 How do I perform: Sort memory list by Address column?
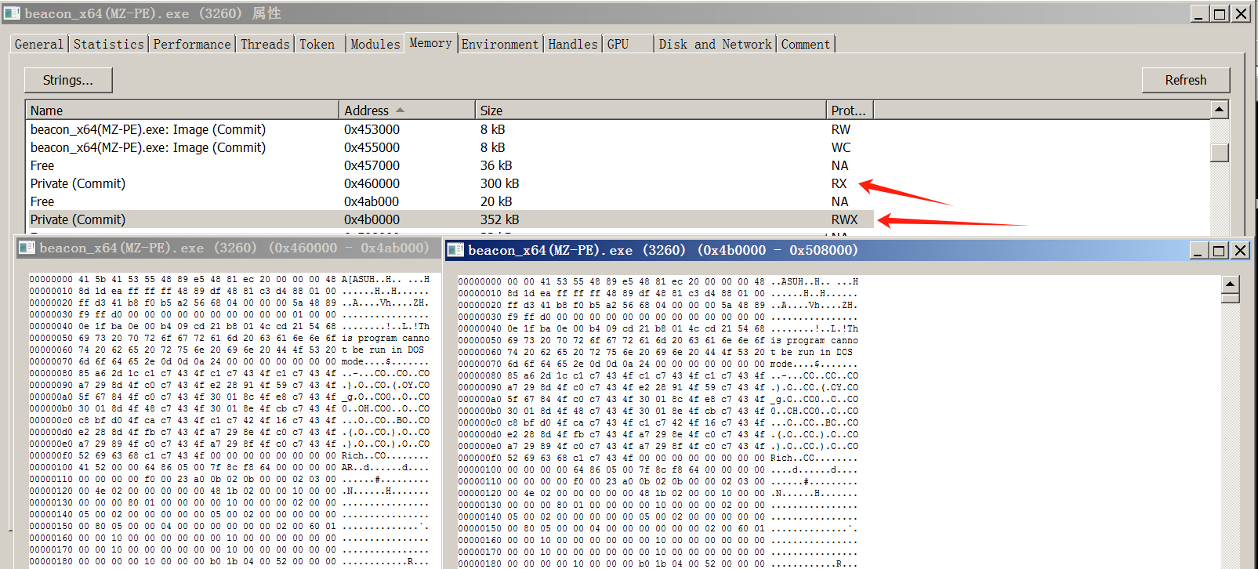pos(406,111)
